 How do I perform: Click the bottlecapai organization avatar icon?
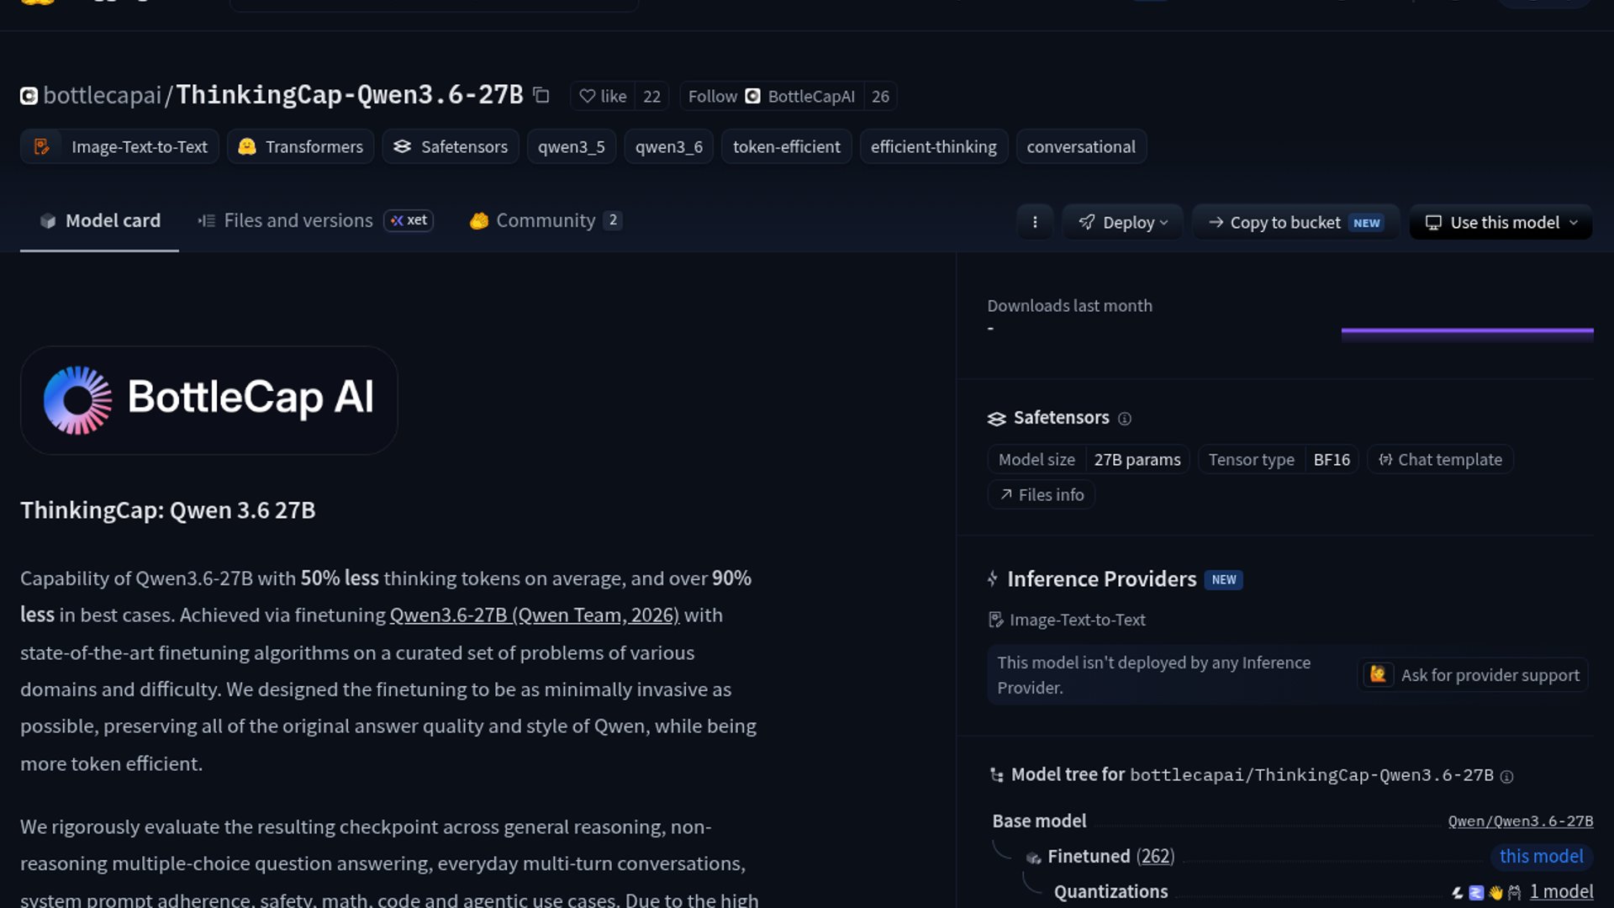click(29, 96)
